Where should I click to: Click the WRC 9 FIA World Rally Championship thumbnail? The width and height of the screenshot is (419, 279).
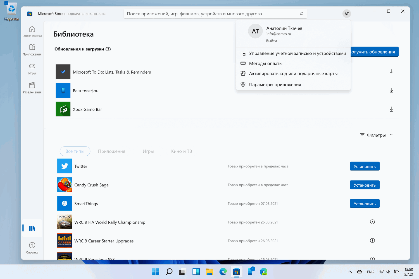(65, 222)
